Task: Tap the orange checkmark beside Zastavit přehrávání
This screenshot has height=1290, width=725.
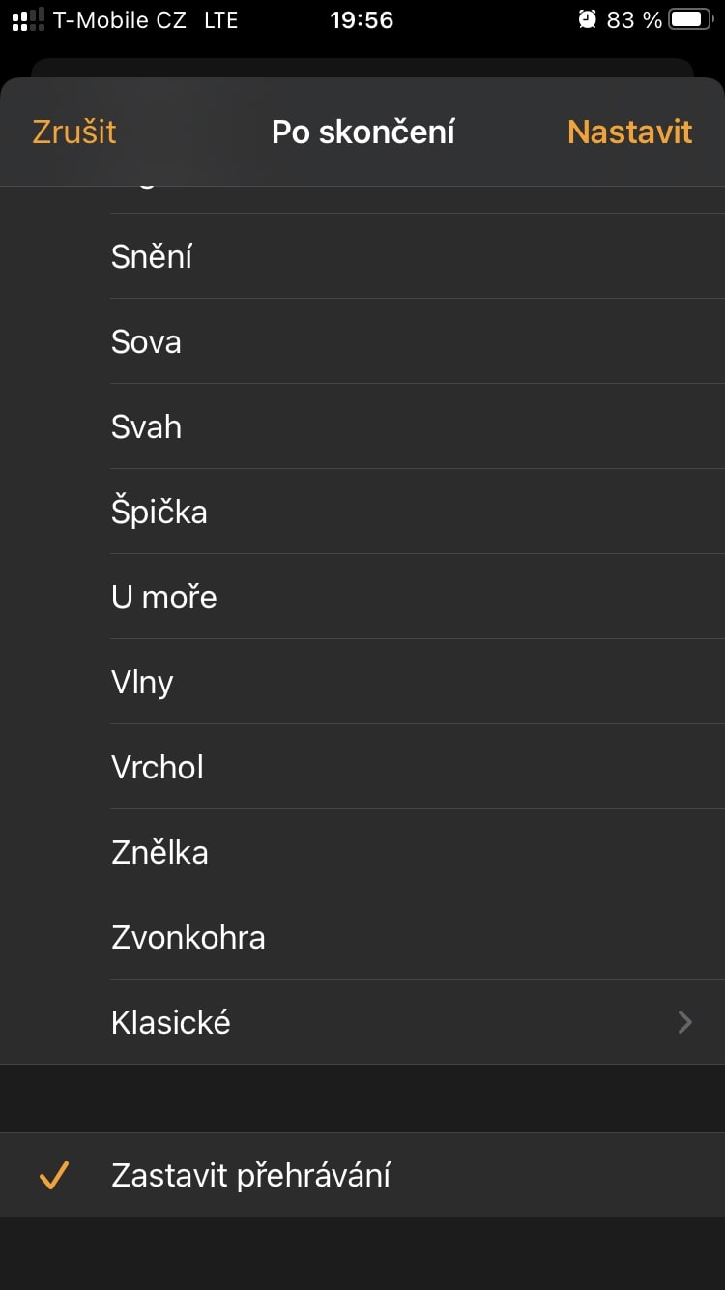Action: (x=54, y=1176)
